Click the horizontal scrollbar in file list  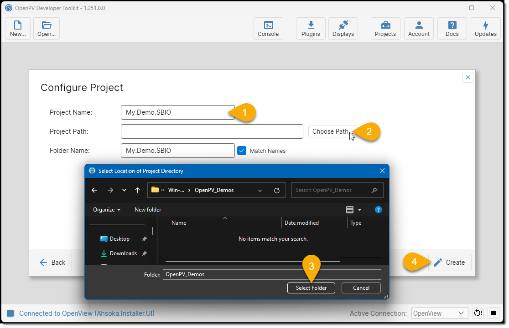[x=253, y=261]
